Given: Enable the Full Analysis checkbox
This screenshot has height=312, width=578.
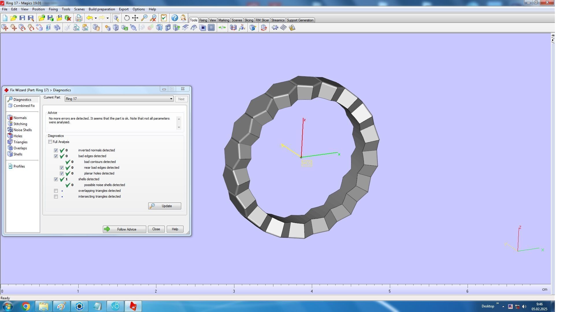Looking at the screenshot, I should (x=50, y=142).
